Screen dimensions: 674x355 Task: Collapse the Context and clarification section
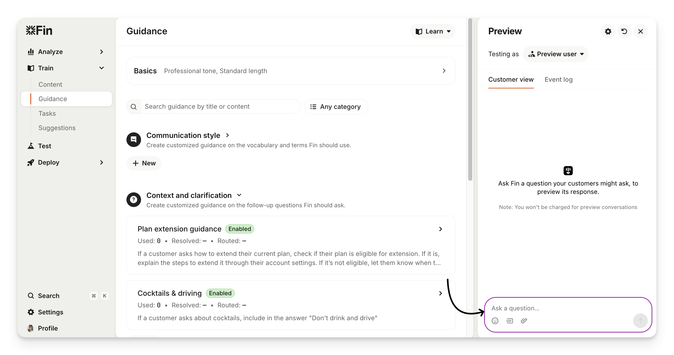[x=239, y=195]
